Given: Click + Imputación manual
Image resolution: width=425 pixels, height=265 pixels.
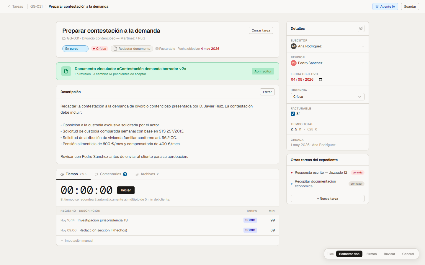Looking at the screenshot, I should click(77, 241).
